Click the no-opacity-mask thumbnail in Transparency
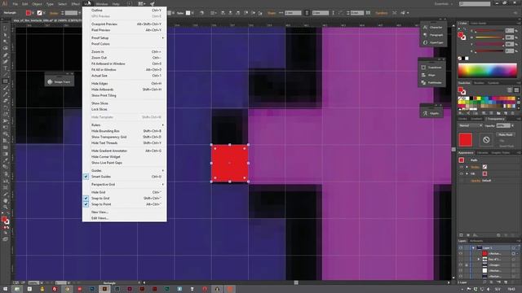 coord(486,140)
